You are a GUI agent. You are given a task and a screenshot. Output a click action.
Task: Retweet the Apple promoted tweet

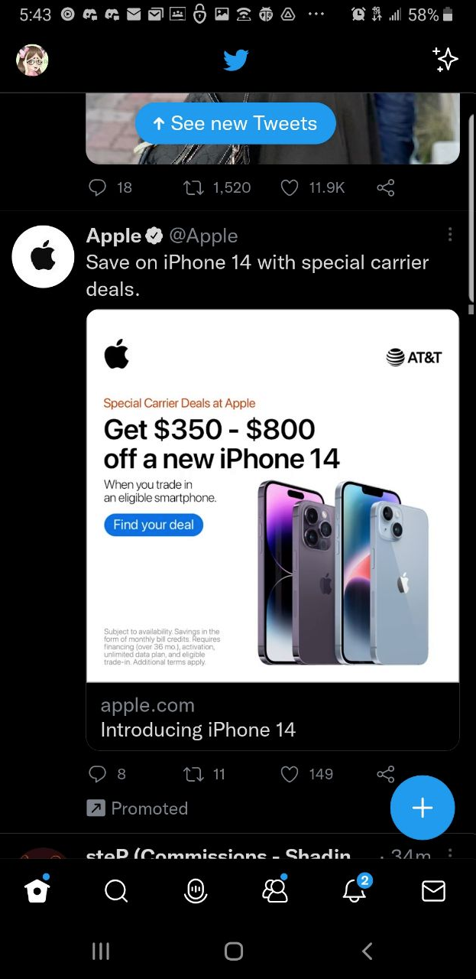(x=193, y=774)
